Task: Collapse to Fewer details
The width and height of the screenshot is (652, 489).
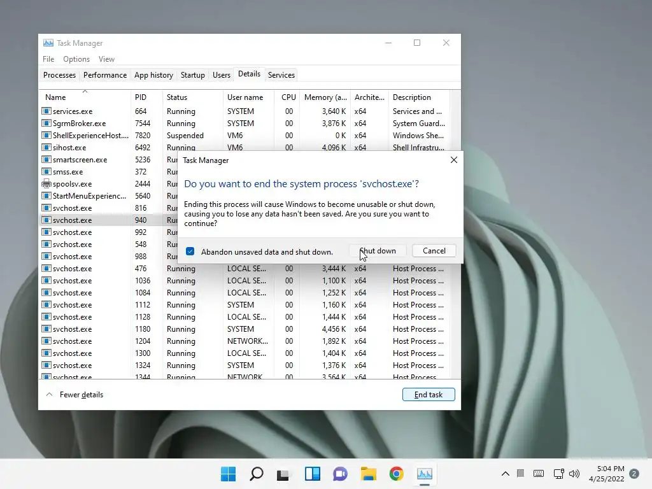Action: point(74,395)
